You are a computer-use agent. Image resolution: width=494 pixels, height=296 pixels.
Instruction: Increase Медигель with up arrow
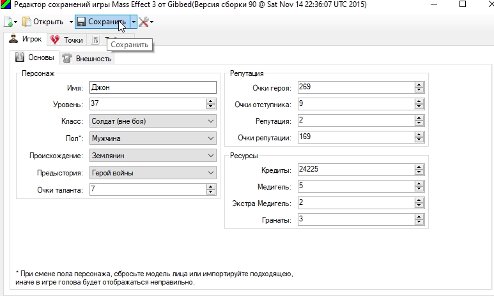(419, 184)
